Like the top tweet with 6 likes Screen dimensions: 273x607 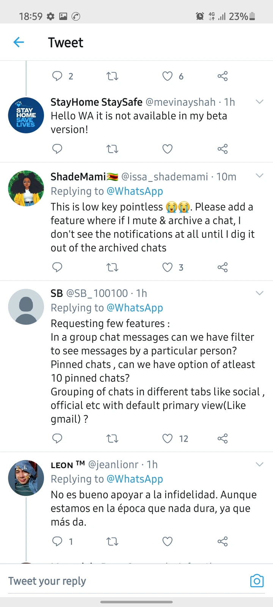pyautogui.click(x=168, y=76)
